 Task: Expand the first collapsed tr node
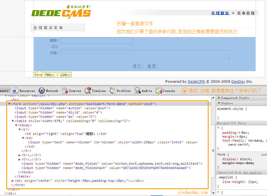pyautogui.click(x=19, y=155)
